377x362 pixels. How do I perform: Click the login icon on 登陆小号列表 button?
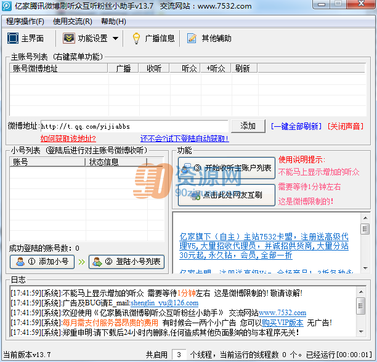point(97,262)
